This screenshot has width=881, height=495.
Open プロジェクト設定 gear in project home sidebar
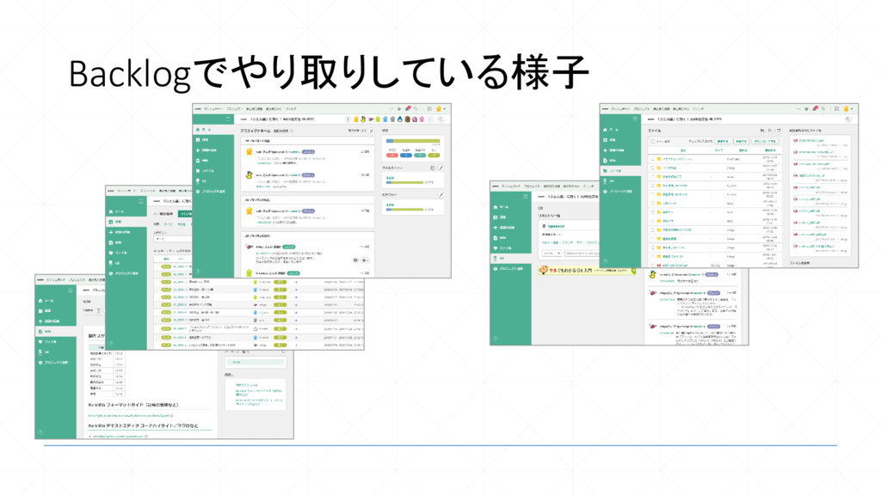coord(198,192)
